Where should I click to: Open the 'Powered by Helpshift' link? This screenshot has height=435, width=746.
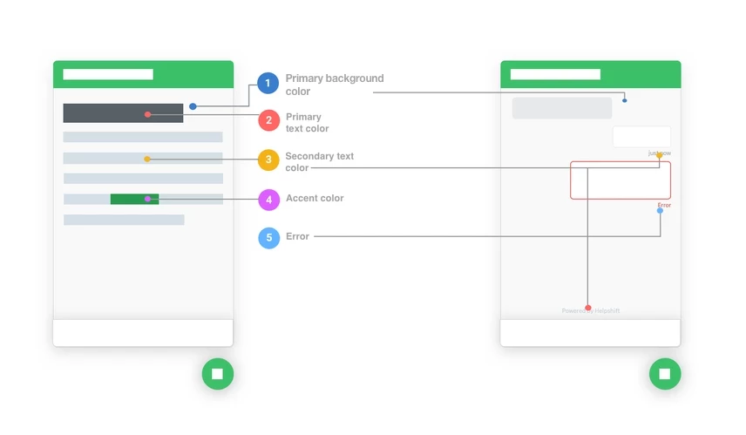tap(591, 311)
